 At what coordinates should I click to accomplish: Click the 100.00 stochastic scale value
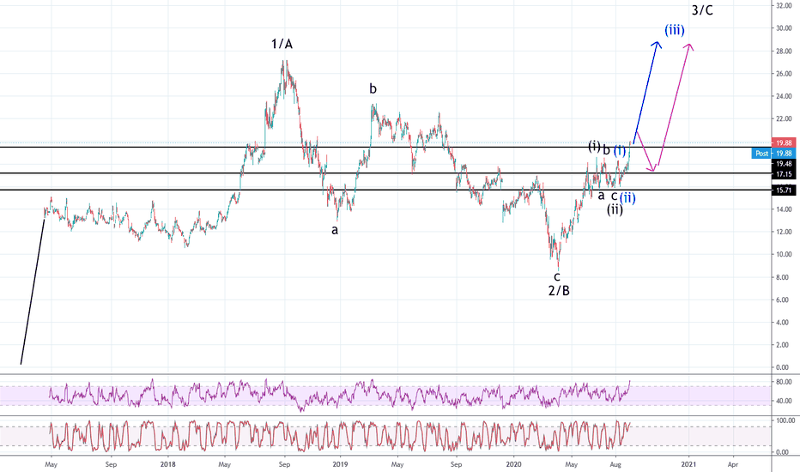point(785,421)
